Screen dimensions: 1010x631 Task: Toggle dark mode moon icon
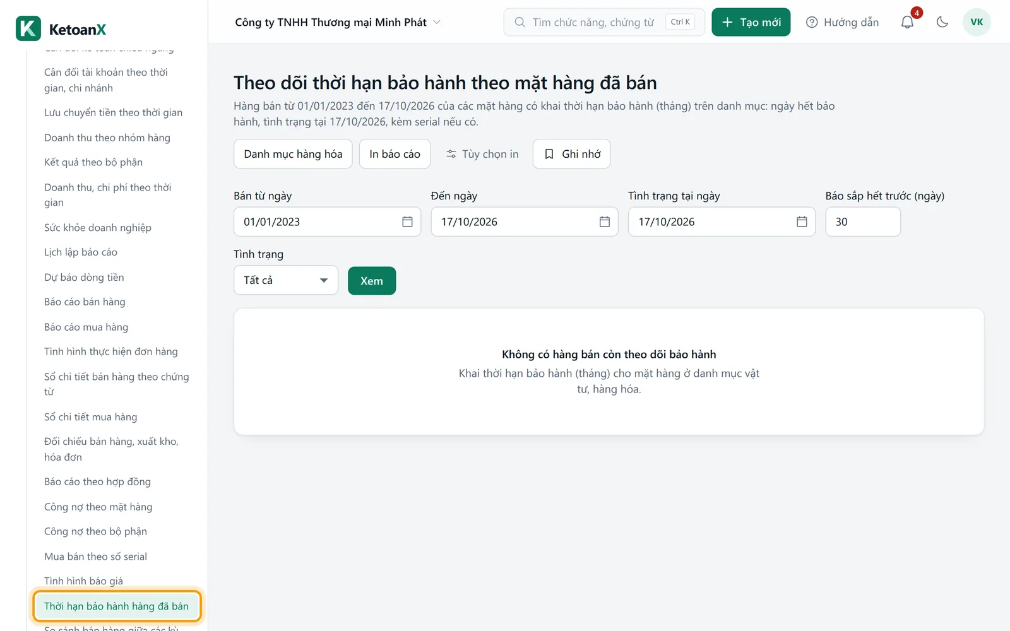[x=942, y=22]
